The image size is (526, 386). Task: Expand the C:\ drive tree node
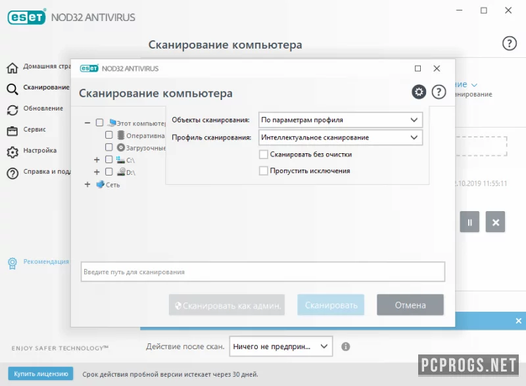tap(97, 160)
